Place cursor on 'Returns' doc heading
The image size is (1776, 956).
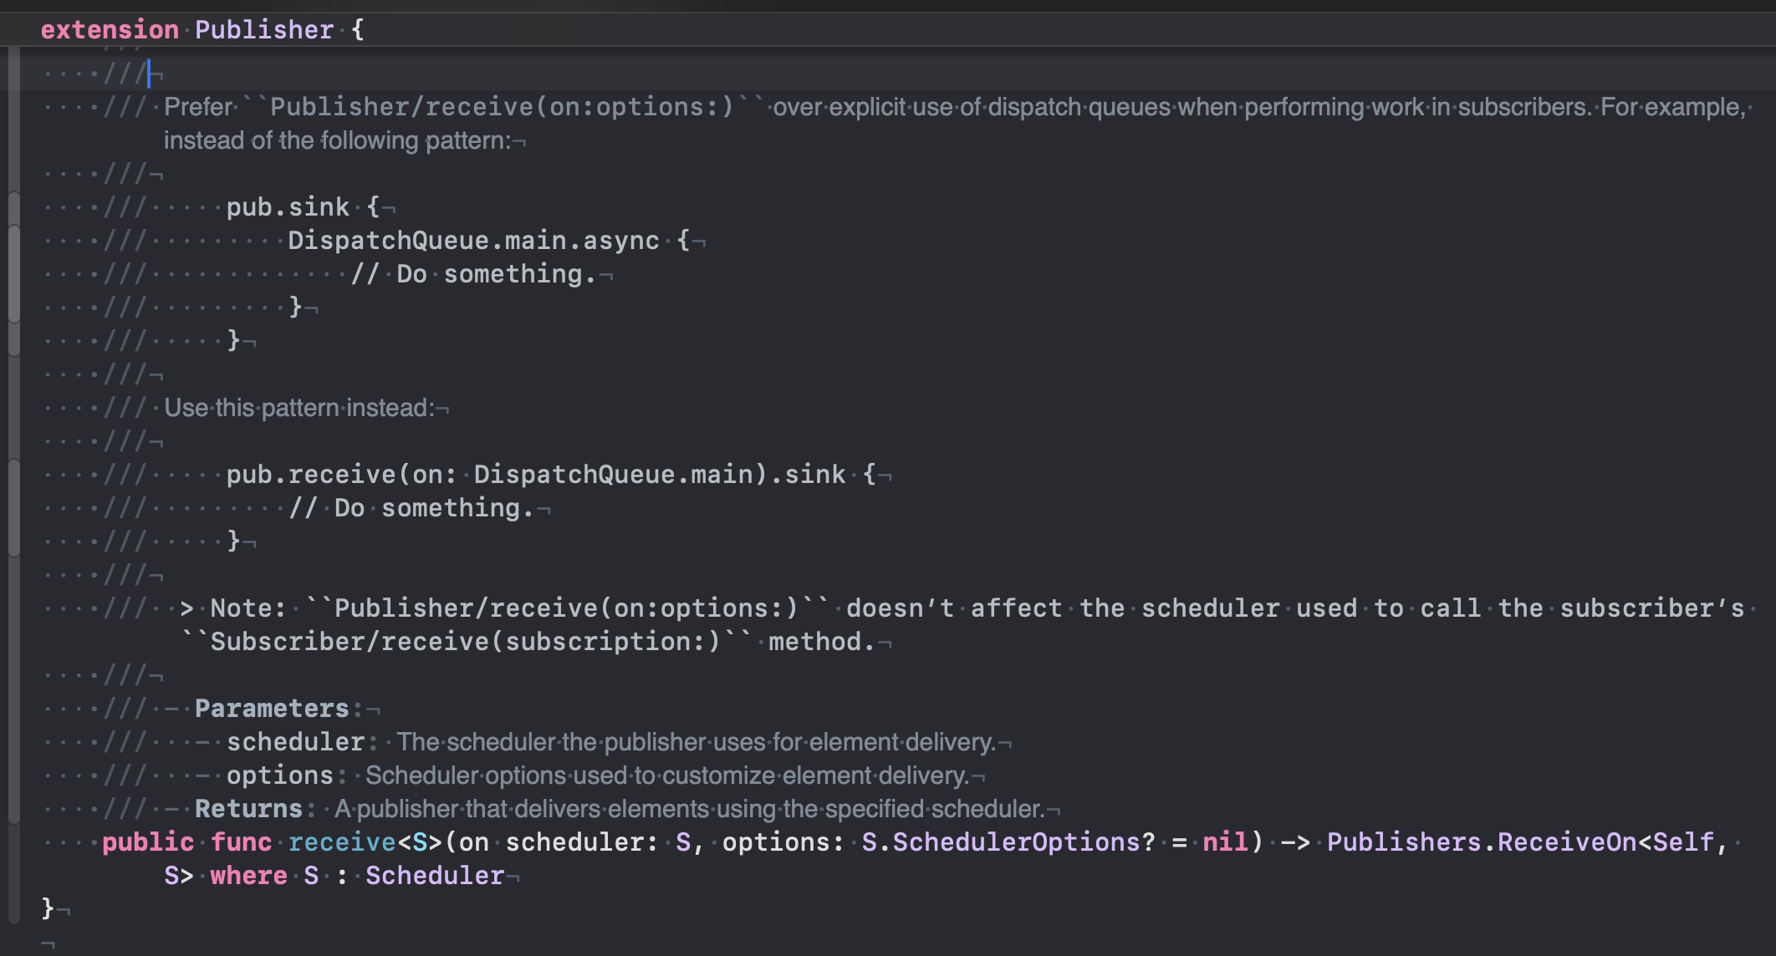248,809
